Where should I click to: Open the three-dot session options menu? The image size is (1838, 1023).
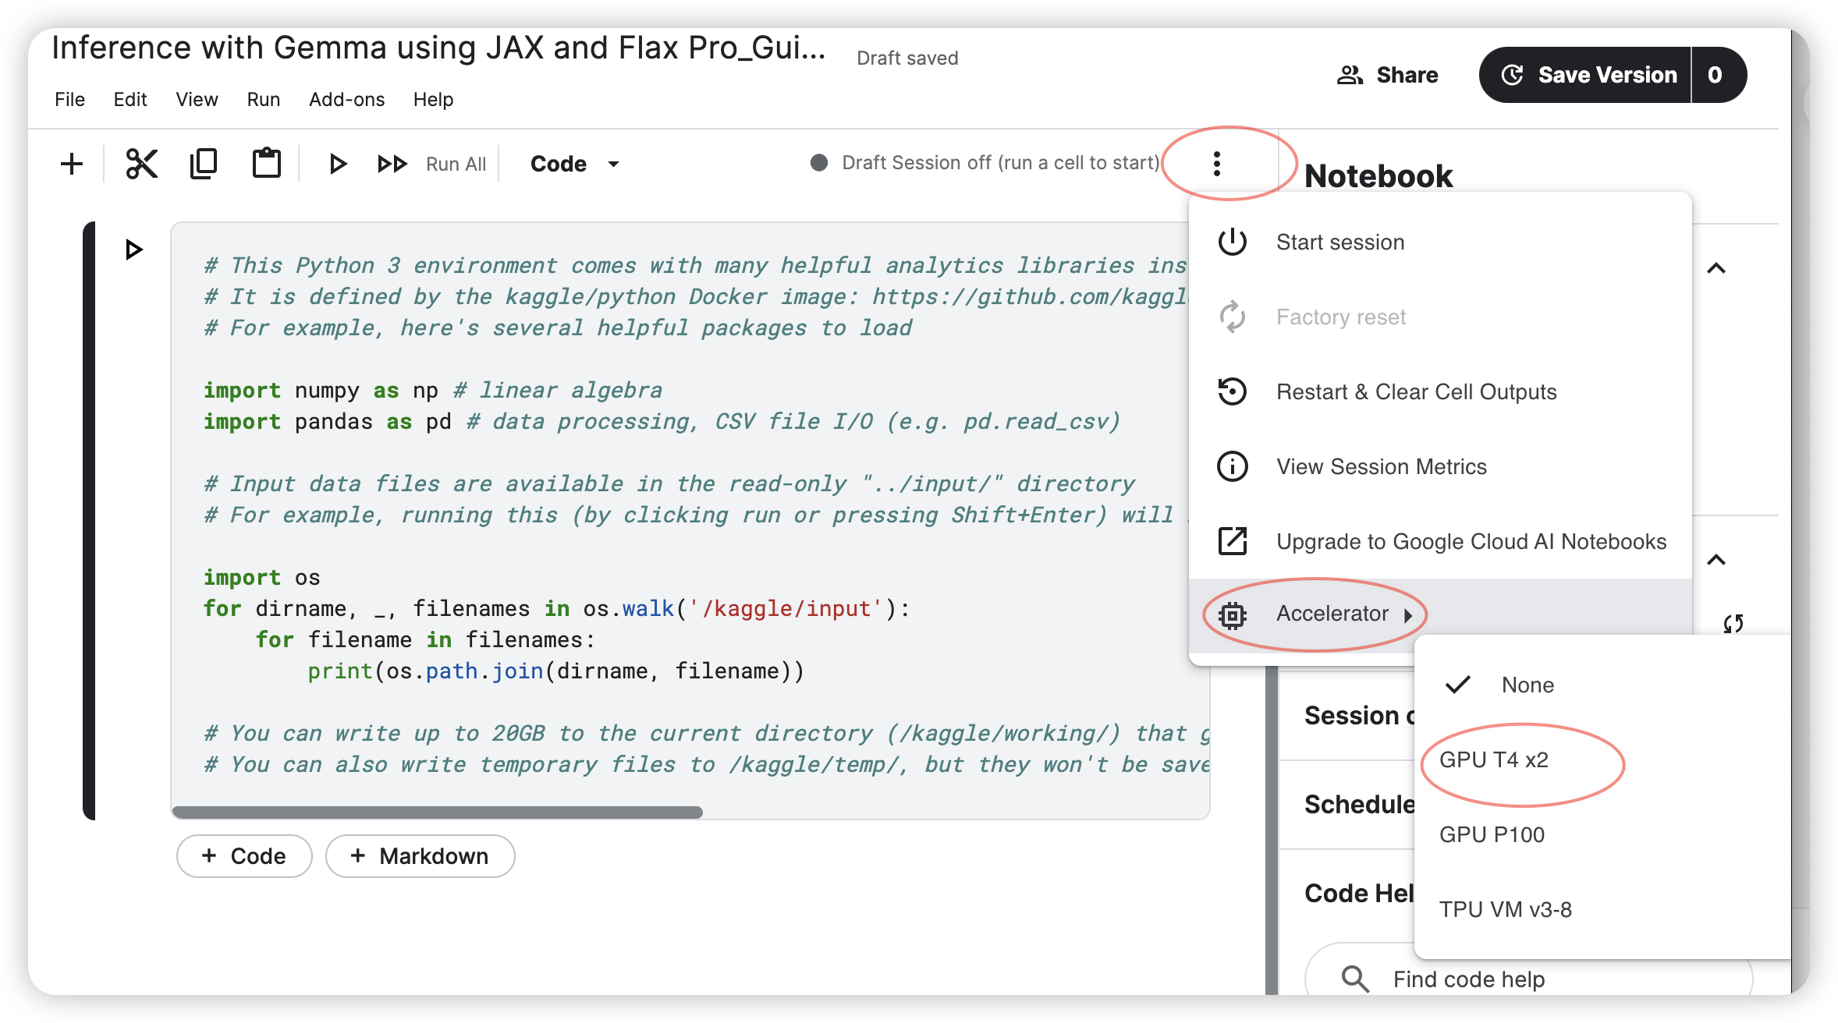1216,164
